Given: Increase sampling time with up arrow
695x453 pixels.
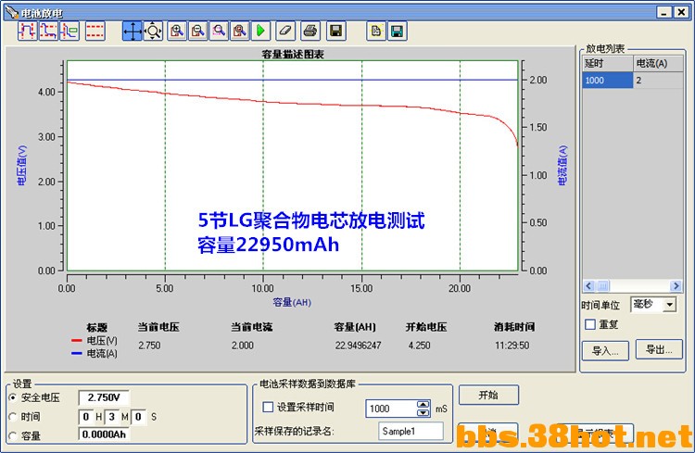Looking at the screenshot, I should [x=423, y=404].
